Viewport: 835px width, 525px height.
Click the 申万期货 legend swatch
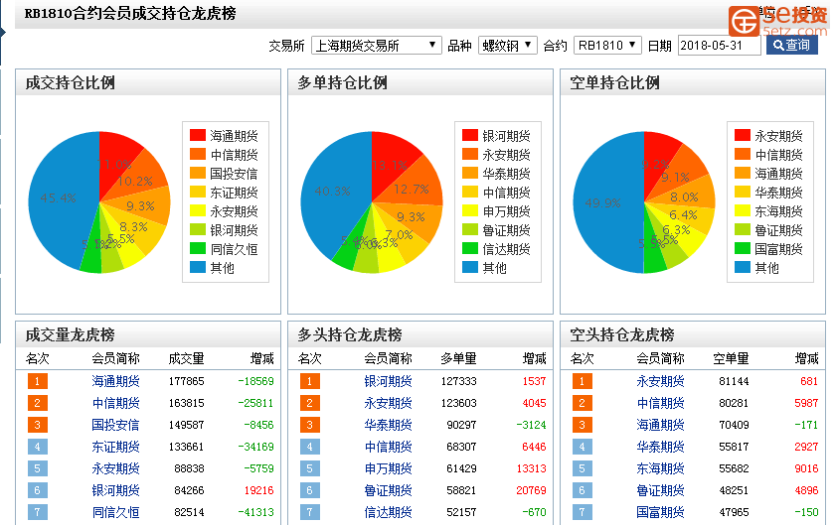tap(470, 210)
